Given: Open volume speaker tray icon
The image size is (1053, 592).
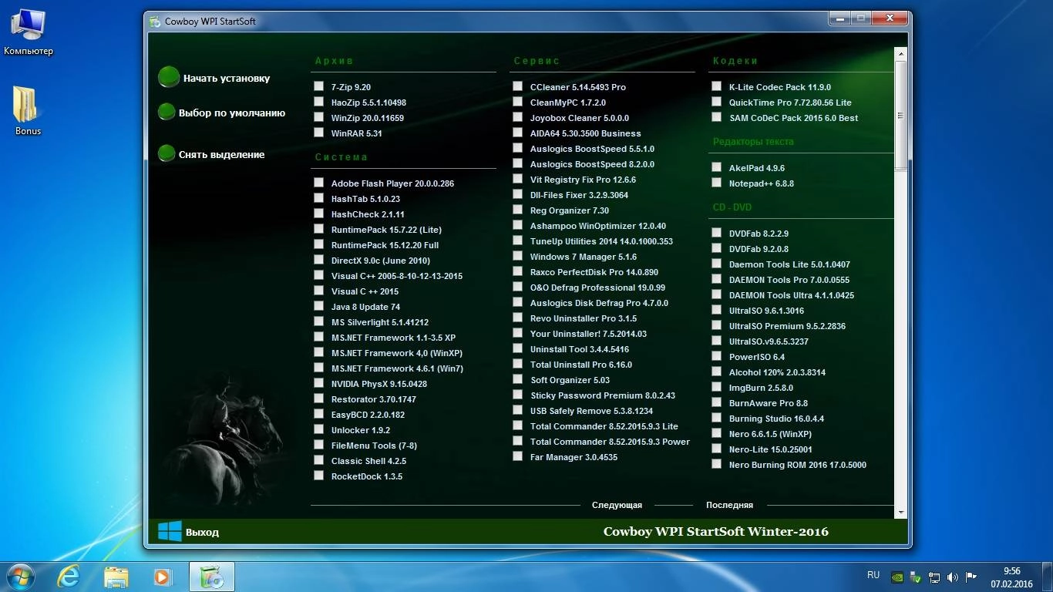Looking at the screenshot, I should [x=953, y=577].
